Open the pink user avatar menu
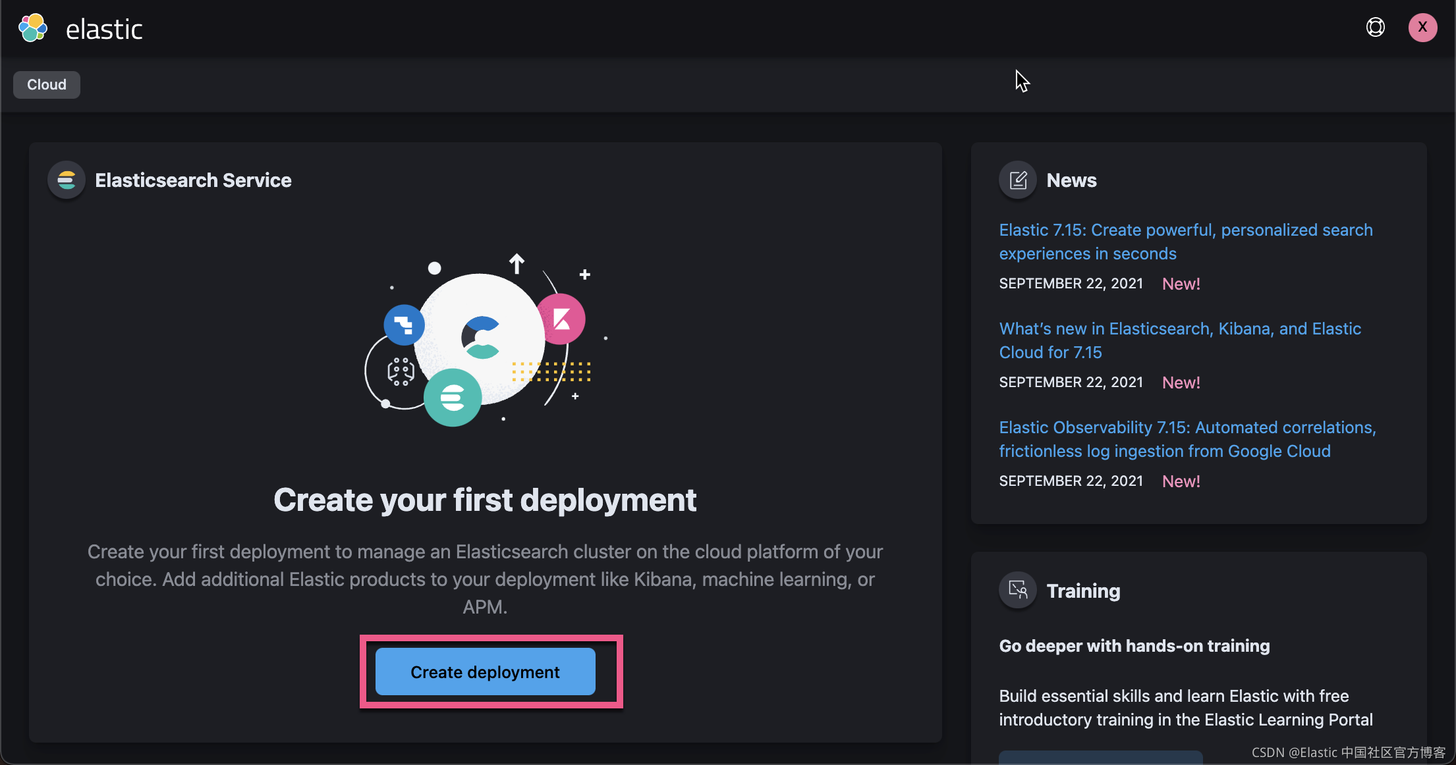Screen dimensions: 1456x765 pyautogui.click(x=1422, y=27)
